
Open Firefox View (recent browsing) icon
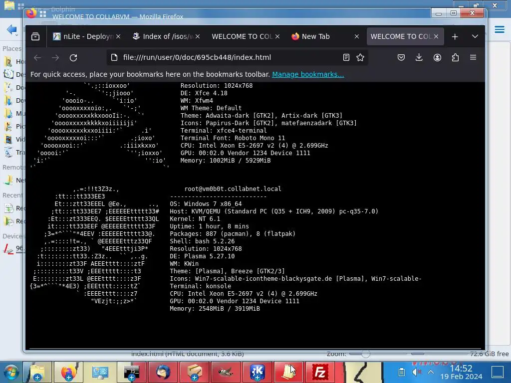pyautogui.click(x=35, y=36)
